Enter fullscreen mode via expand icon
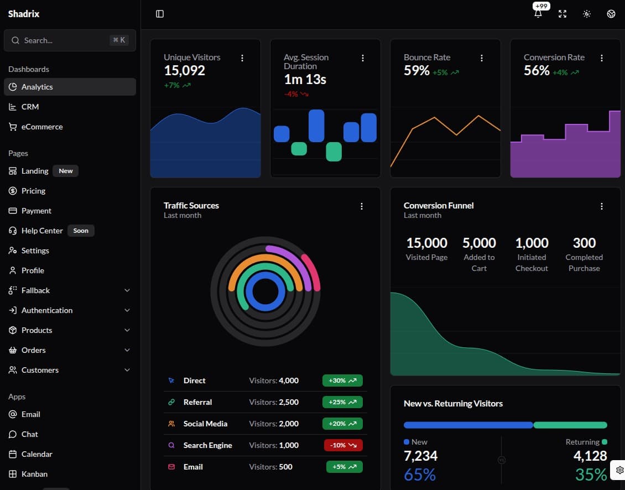Image resolution: width=625 pixels, height=490 pixels. click(562, 14)
